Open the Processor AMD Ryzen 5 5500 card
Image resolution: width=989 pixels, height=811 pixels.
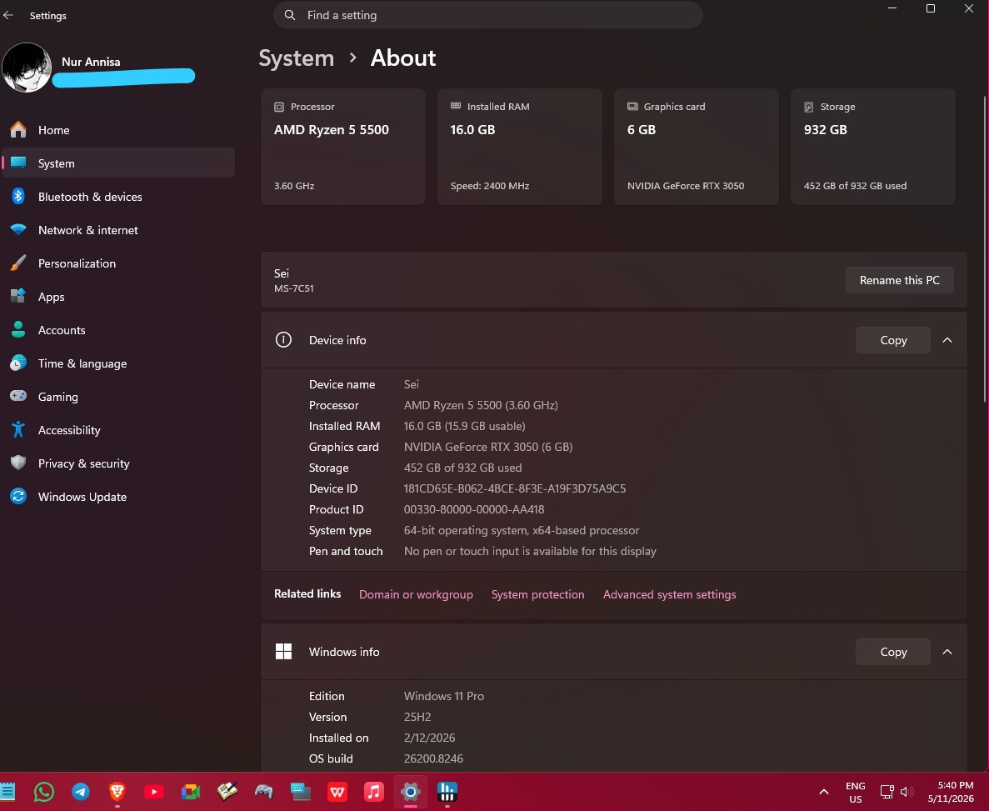tap(343, 147)
